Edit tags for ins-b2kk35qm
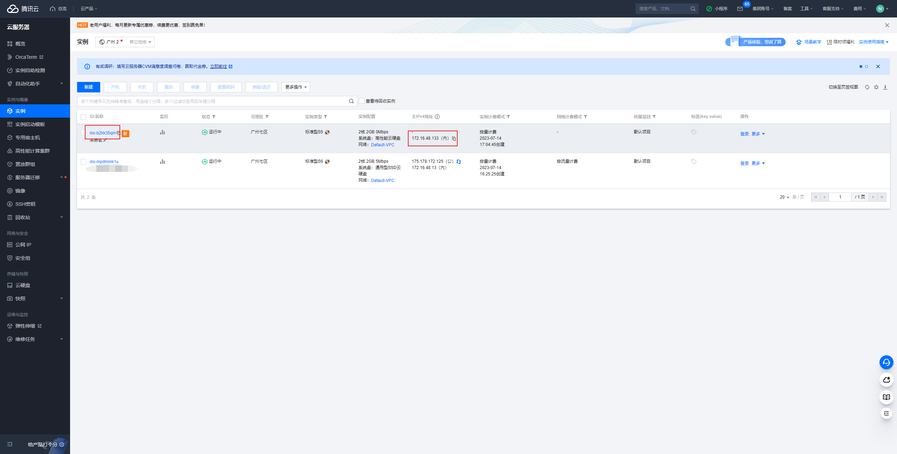 [x=694, y=132]
